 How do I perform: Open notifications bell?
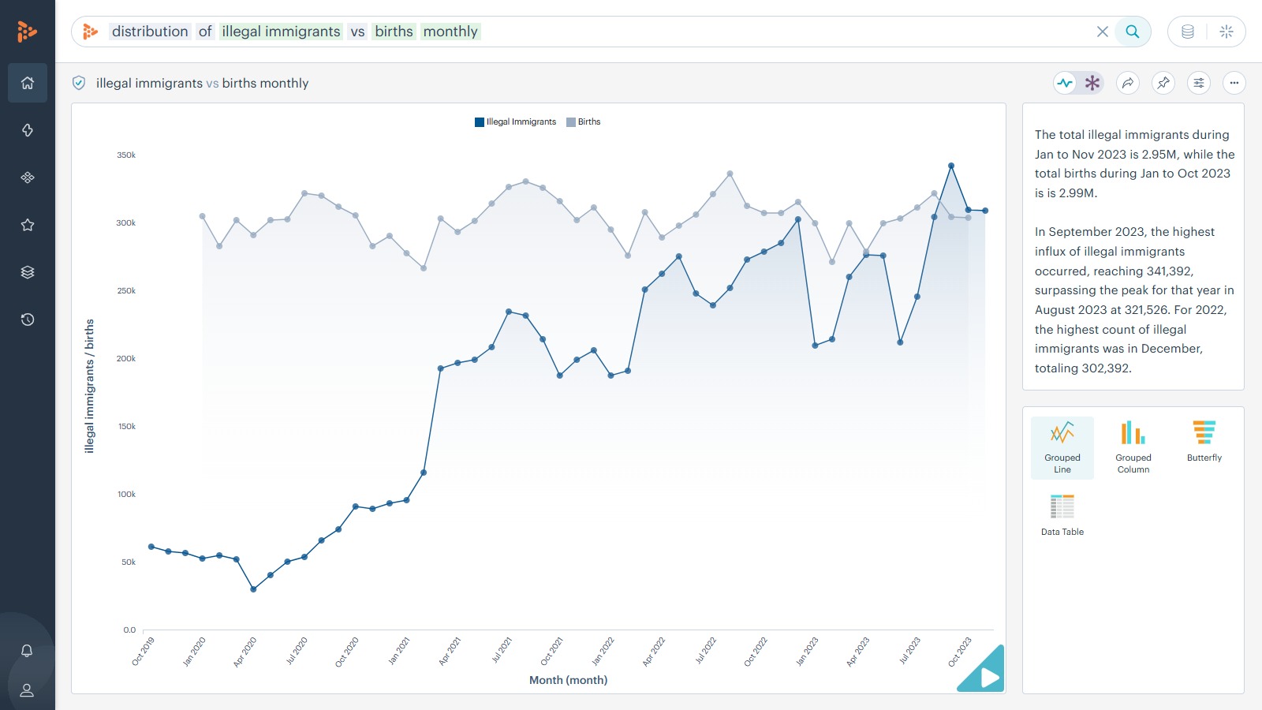27,651
